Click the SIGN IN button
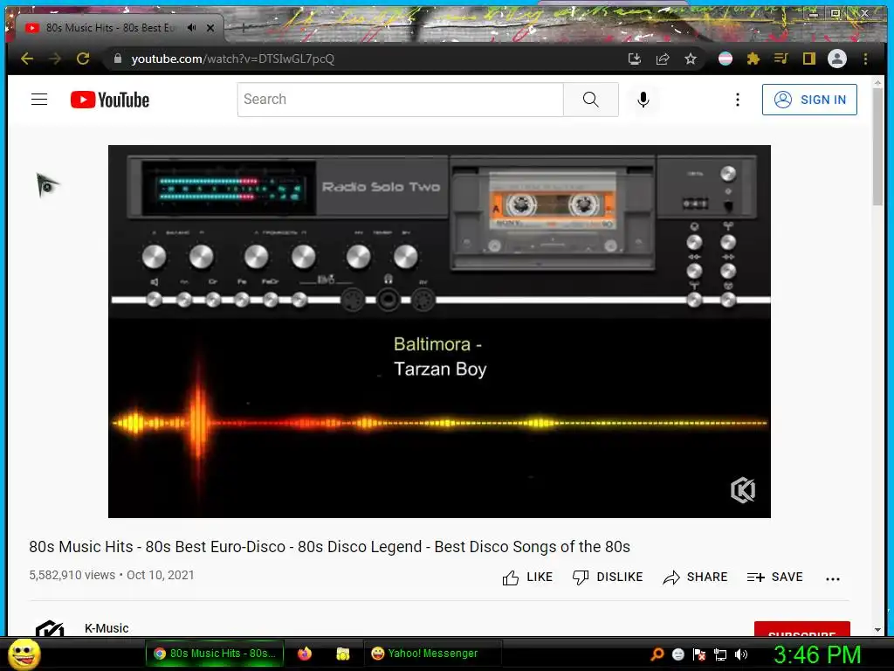This screenshot has height=671, width=894. coord(809,100)
